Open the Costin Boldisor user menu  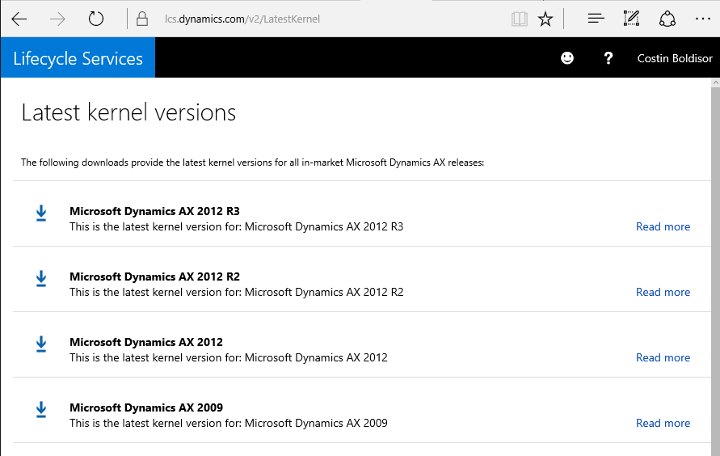click(675, 58)
